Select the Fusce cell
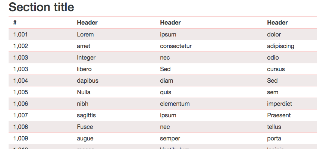 85,127
